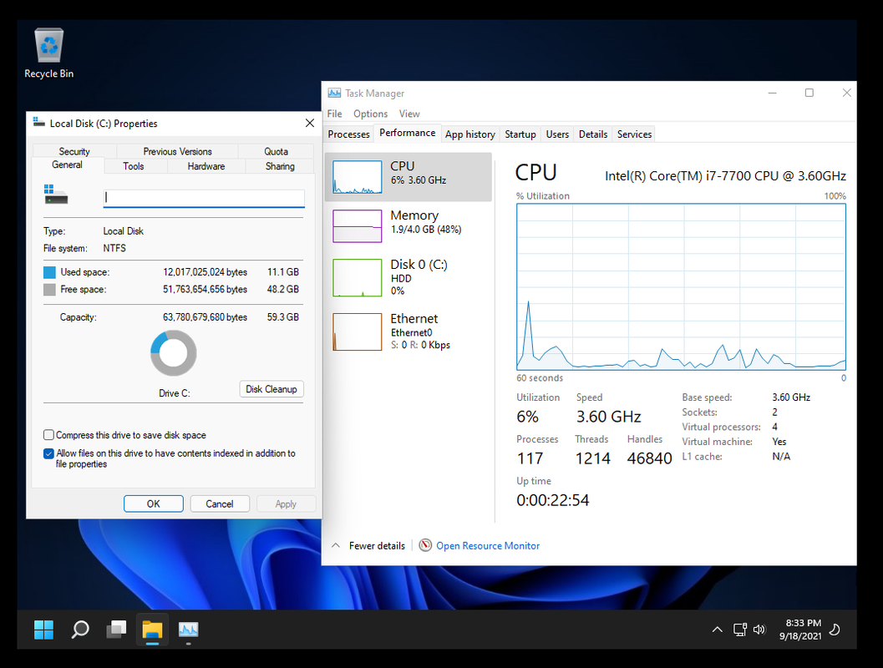Image resolution: width=883 pixels, height=668 pixels.
Task: Click the Resource Monitor gauge icon
Action: [425, 544]
